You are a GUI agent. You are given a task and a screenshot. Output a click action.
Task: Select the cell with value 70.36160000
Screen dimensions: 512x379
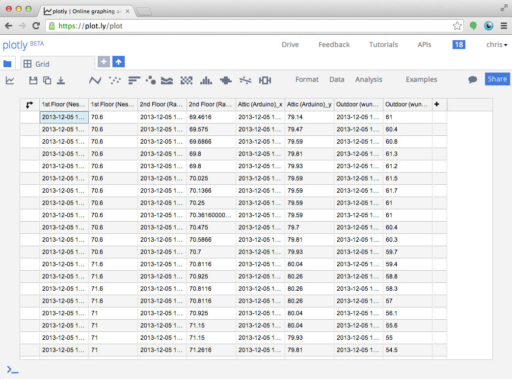point(211,215)
